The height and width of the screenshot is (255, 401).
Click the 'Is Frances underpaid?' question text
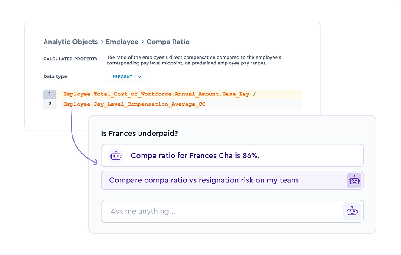139,133
